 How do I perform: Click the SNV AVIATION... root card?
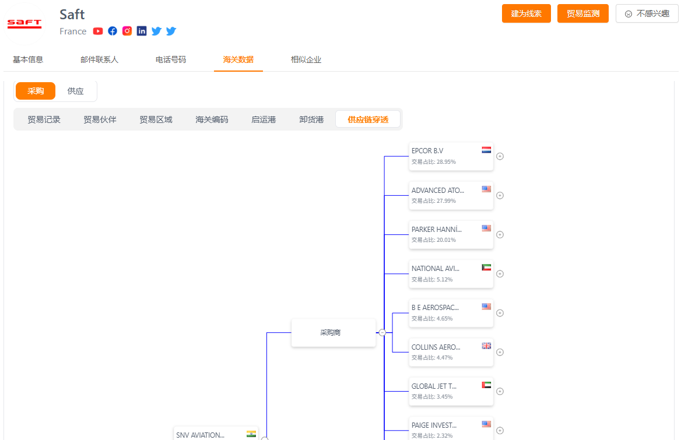pos(216,434)
